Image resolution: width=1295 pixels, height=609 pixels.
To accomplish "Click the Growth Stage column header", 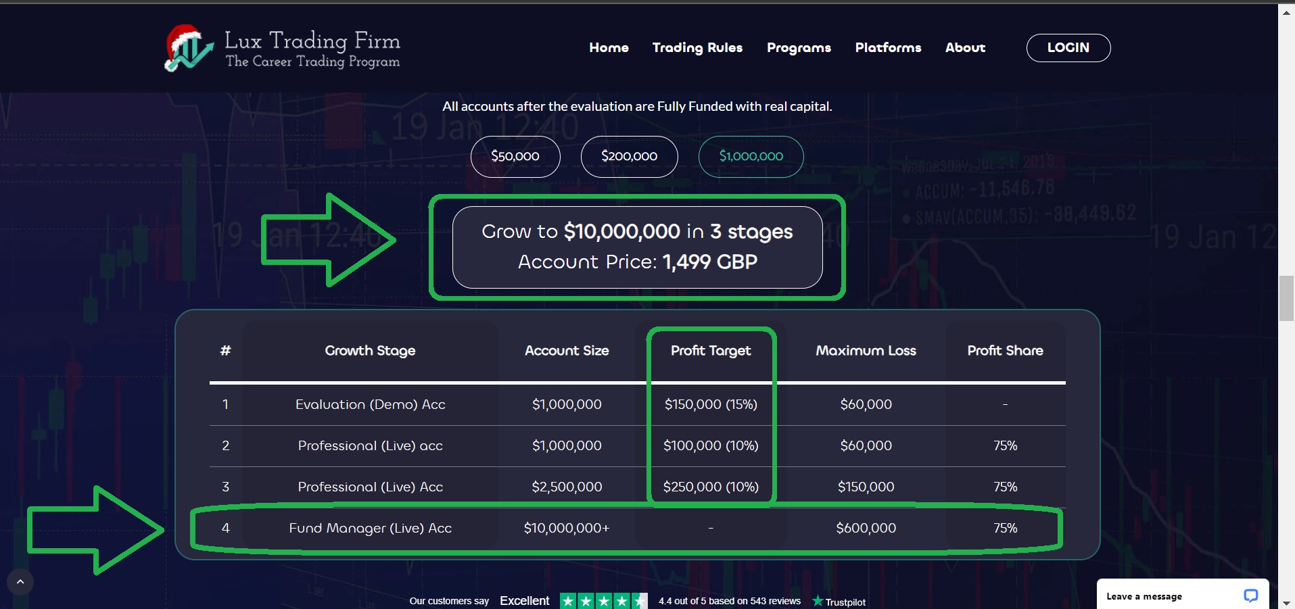I will click(x=370, y=350).
